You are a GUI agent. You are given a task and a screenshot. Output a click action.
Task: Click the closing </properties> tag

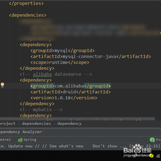pos(26,3)
